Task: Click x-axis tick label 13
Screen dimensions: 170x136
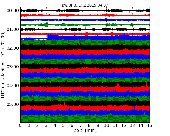Action: pyautogui.click(x=132, y=126)
